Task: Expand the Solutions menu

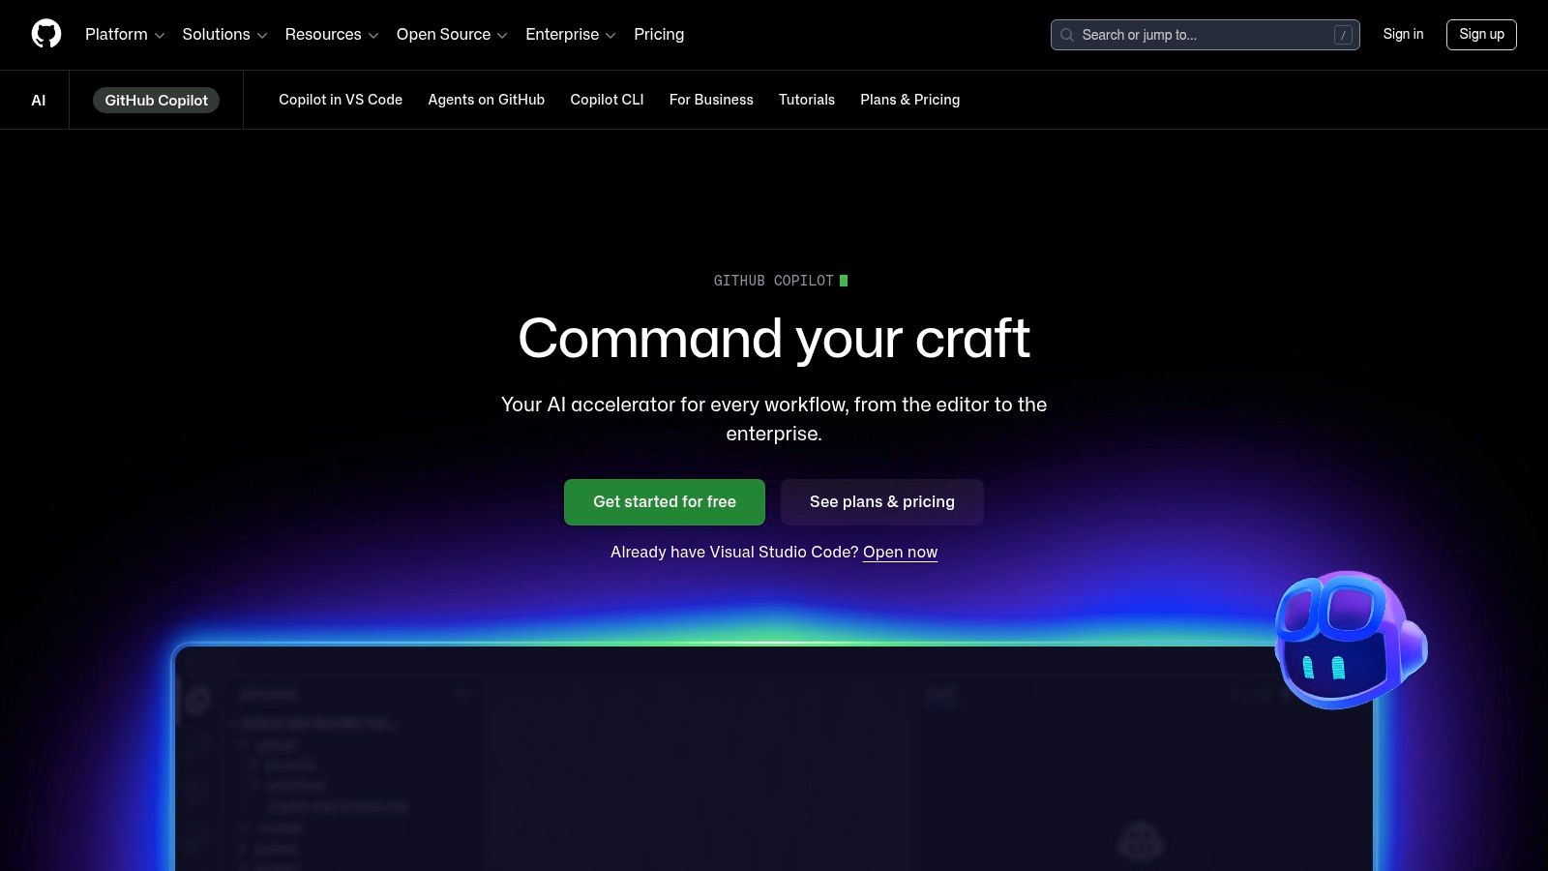Action: pyautogui.click(x=224, y=35)
